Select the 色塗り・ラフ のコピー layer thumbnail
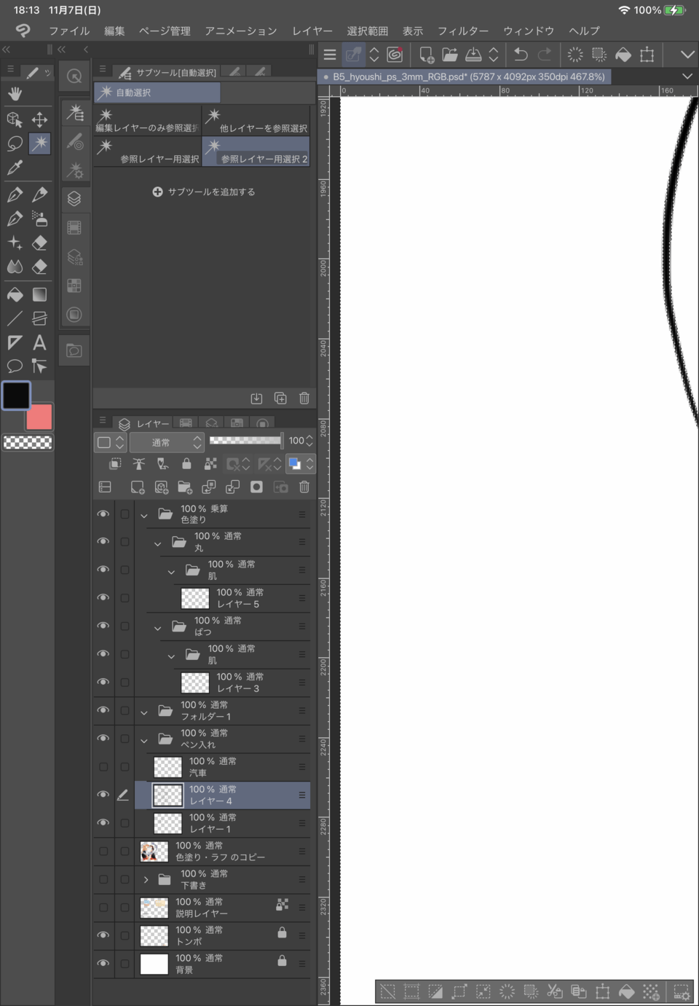The height and width of the screenshot is (1006, 699). 154,851
